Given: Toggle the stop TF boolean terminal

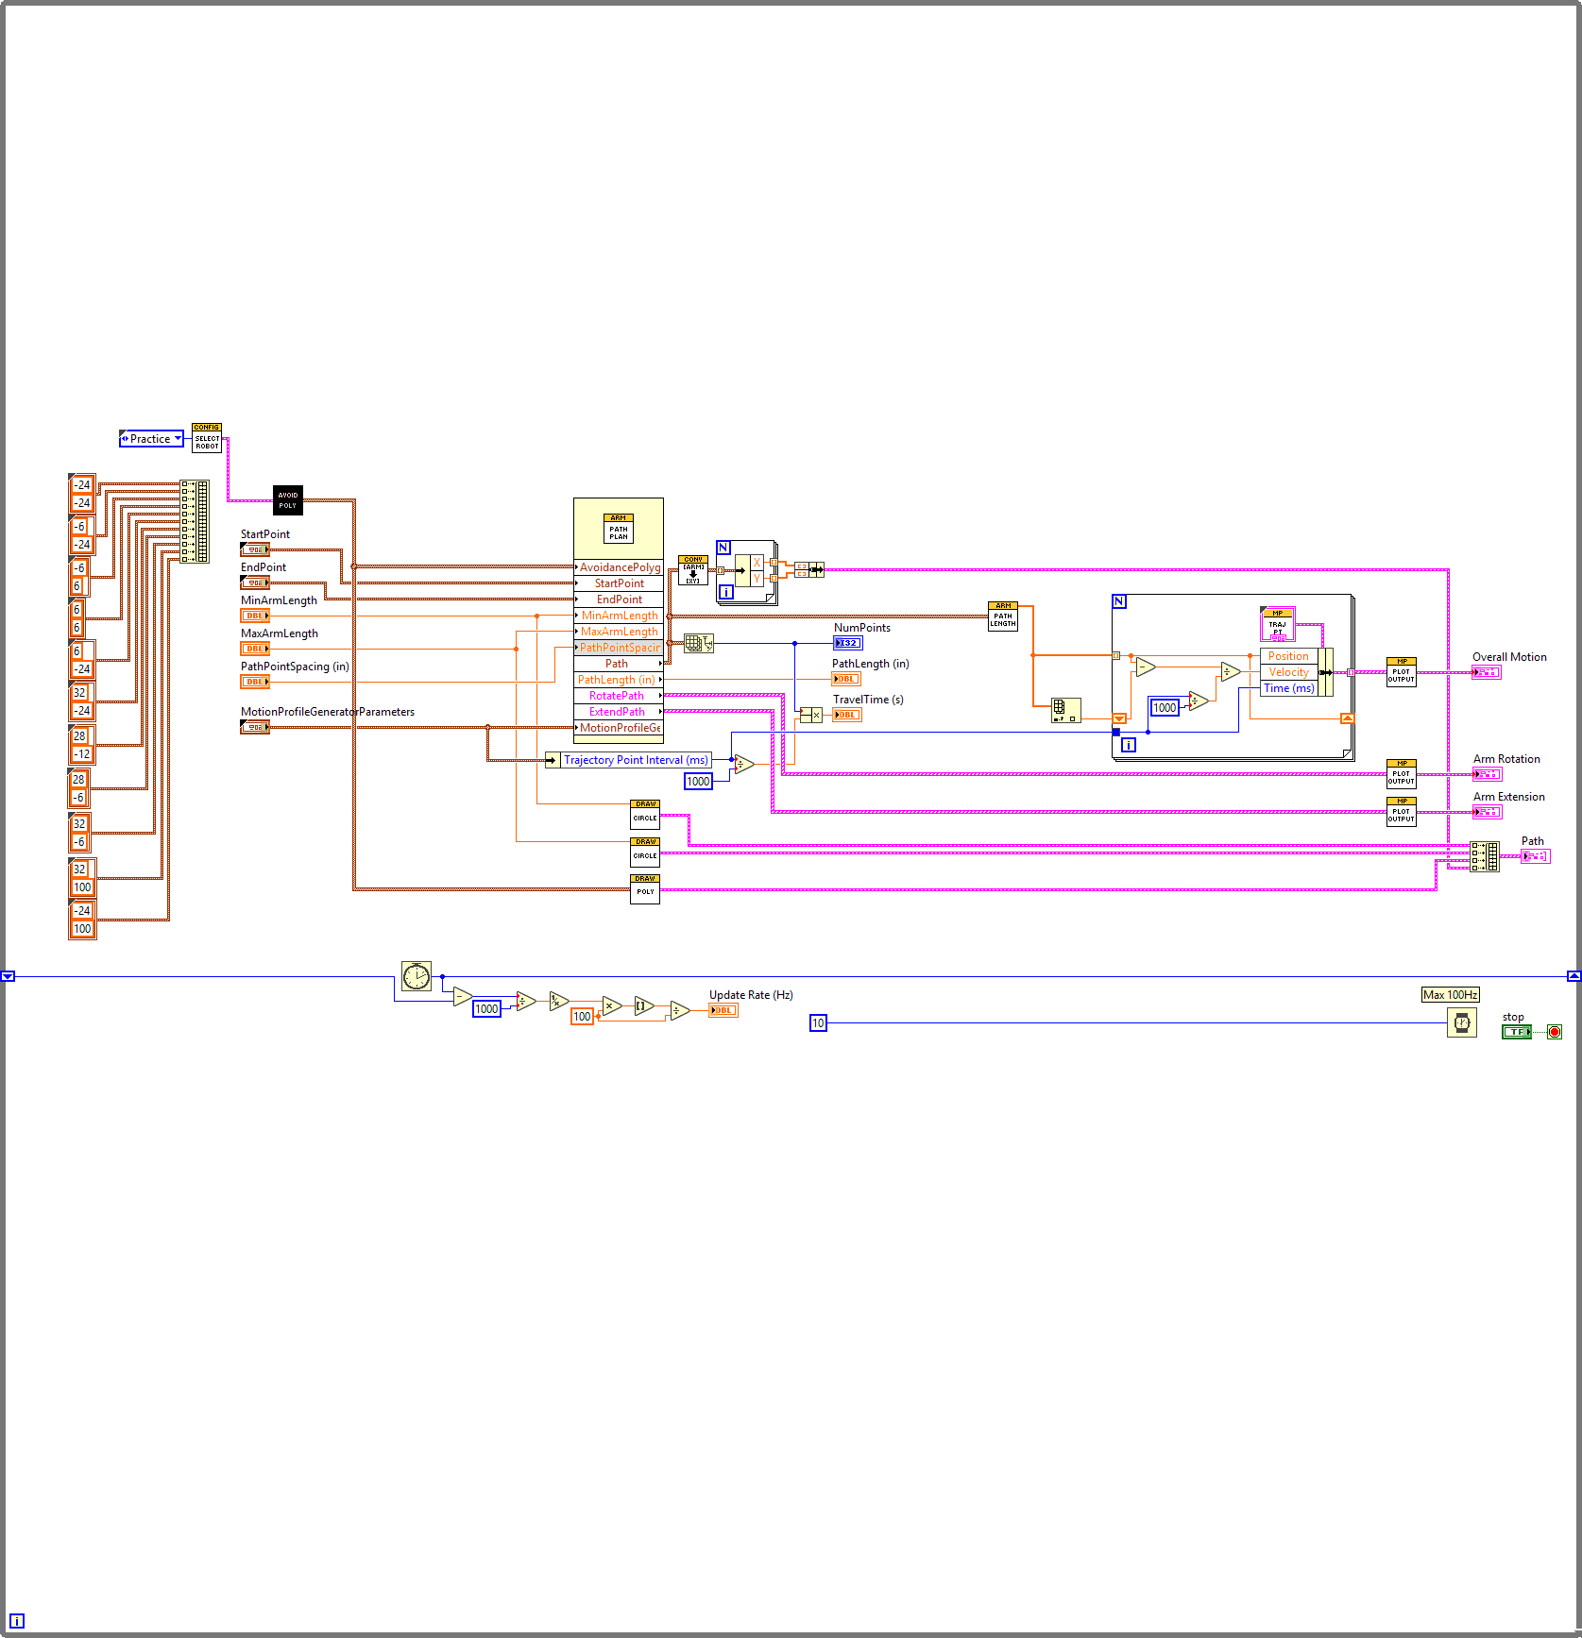Looking at the screenshot, I should coord(1517,1032).
